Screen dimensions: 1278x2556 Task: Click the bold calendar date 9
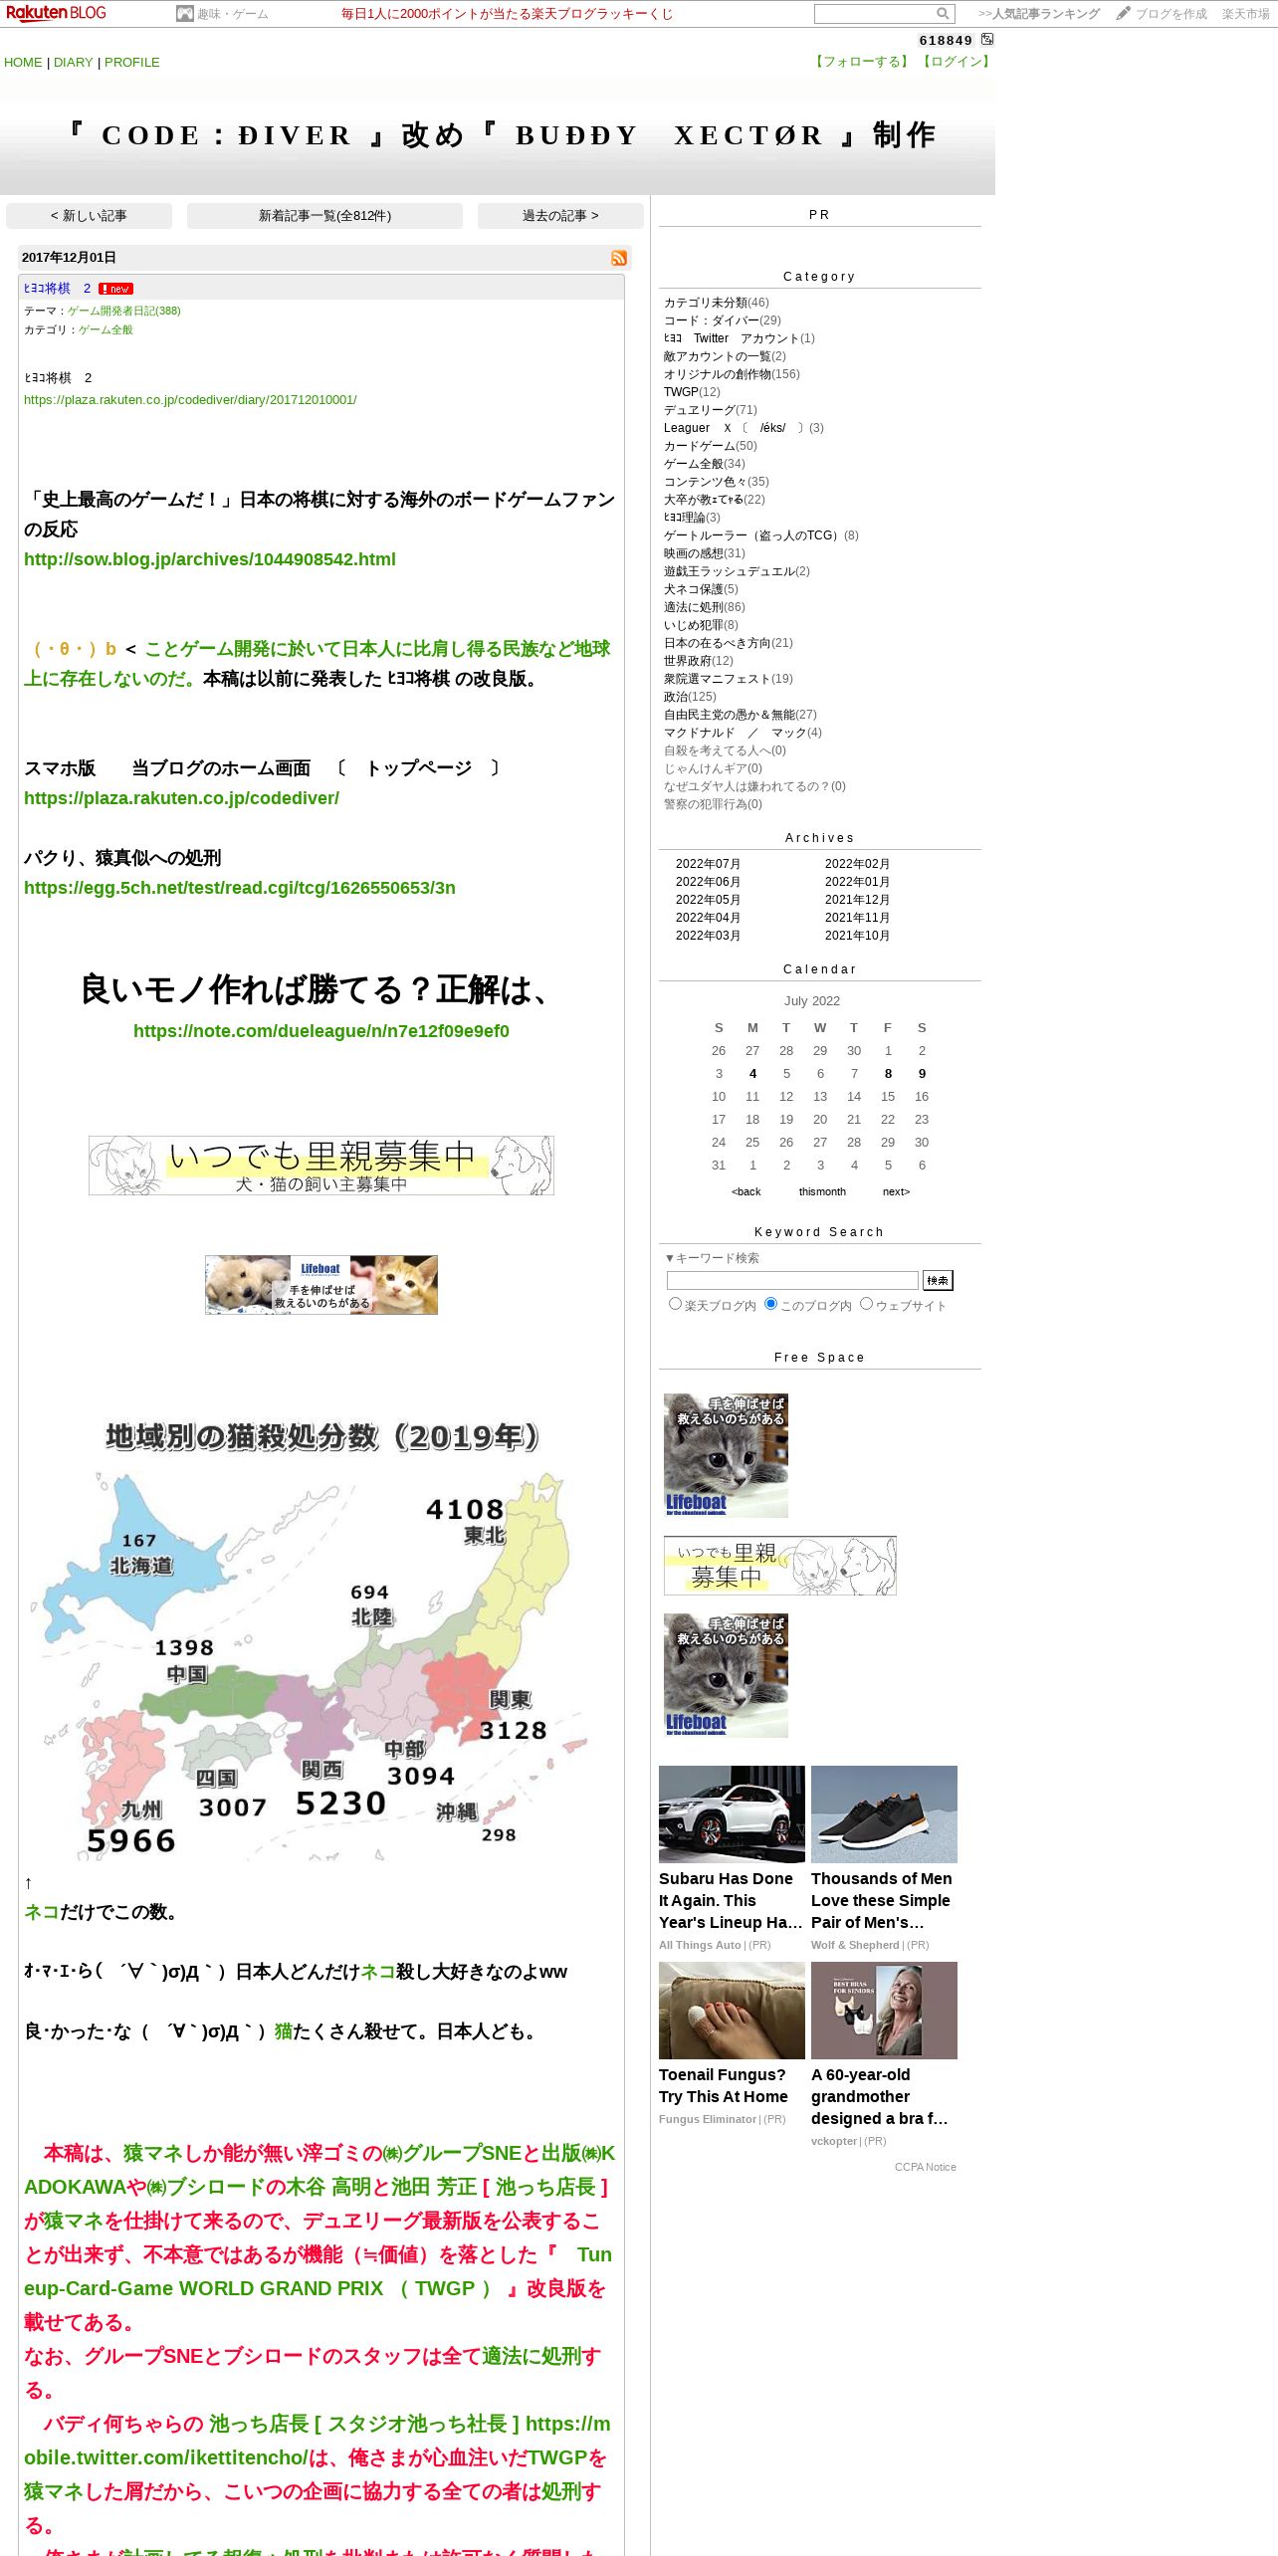(922, 1074)
